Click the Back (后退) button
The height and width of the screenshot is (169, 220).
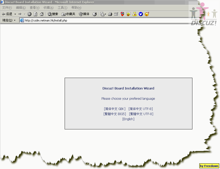point(7,14)
